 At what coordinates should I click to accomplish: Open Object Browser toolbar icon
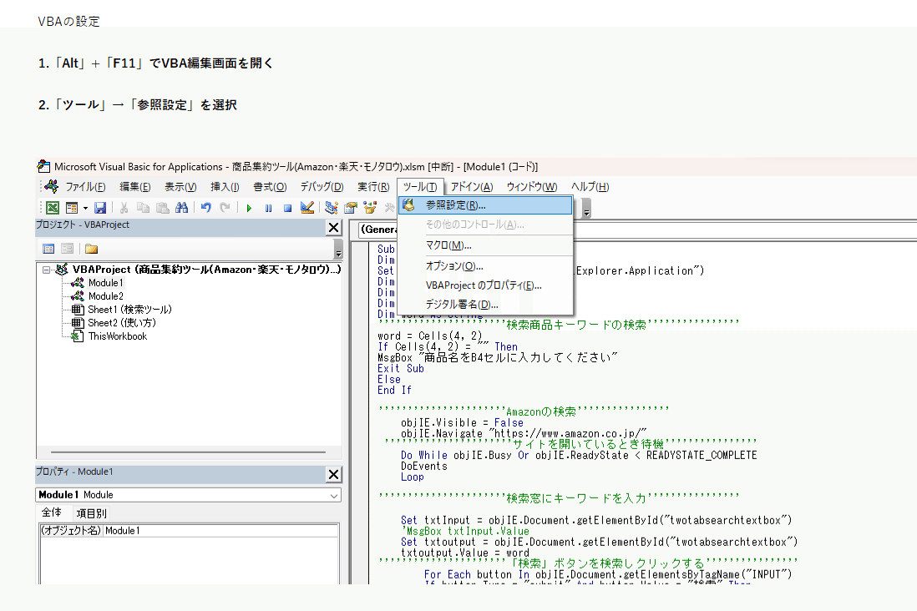click(x=370, y=208)
